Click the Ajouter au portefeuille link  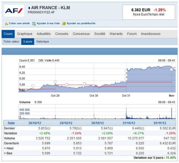tap(81, 23)
